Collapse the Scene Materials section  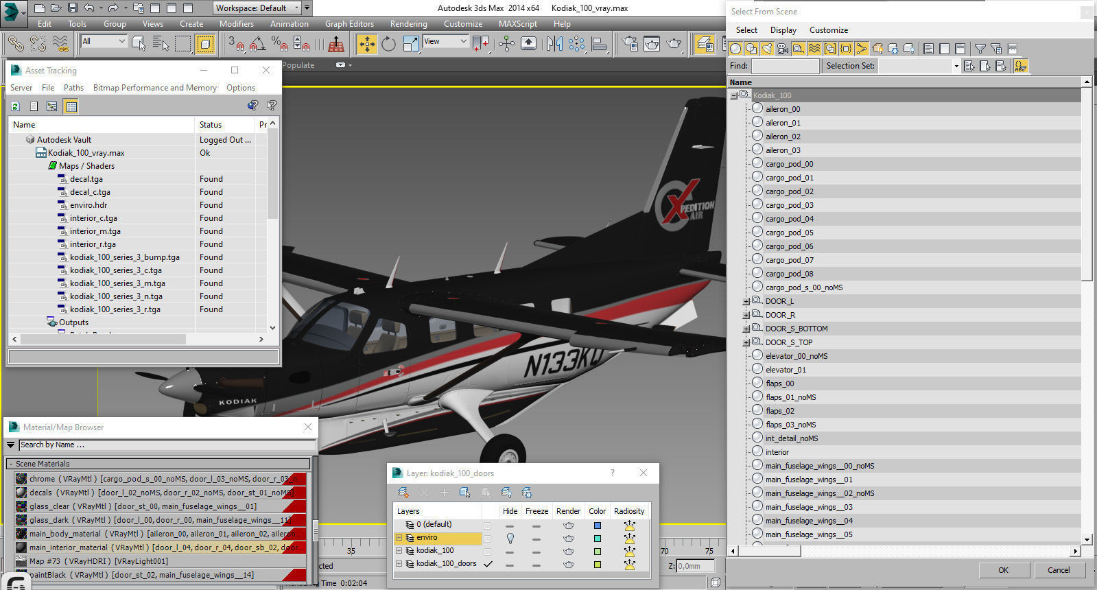(10, 464)
